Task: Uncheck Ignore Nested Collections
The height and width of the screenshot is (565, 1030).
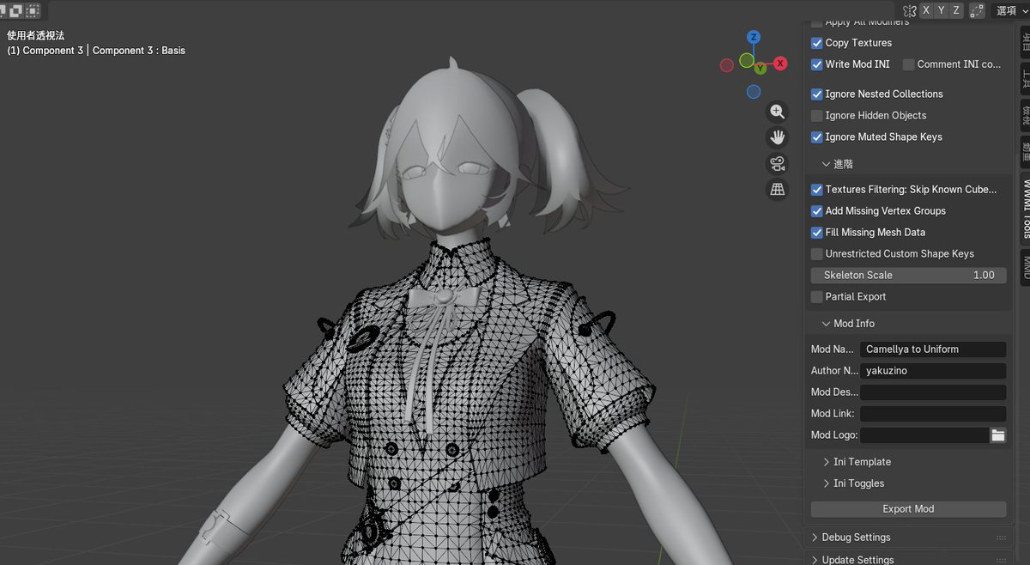Action: [816, 94]
